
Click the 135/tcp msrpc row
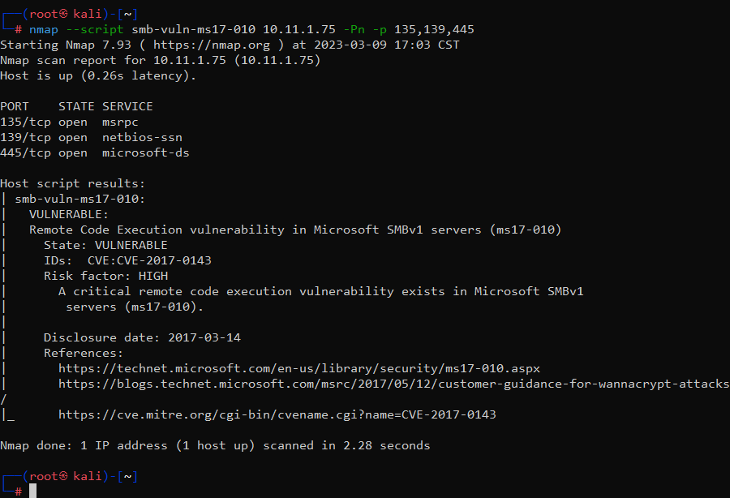click(70, 122)
